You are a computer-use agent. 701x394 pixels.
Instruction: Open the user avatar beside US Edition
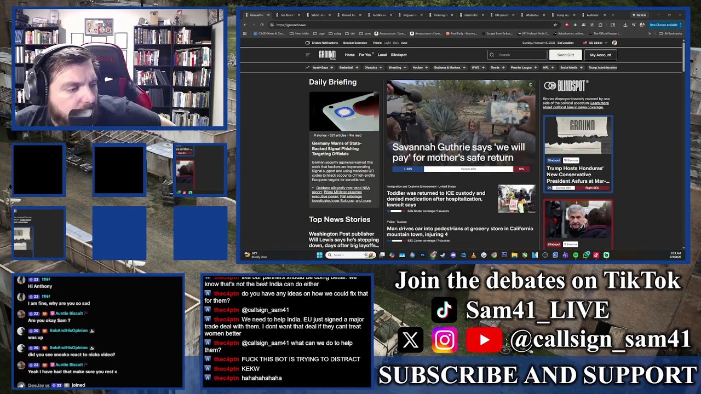[x=614, y=43]
